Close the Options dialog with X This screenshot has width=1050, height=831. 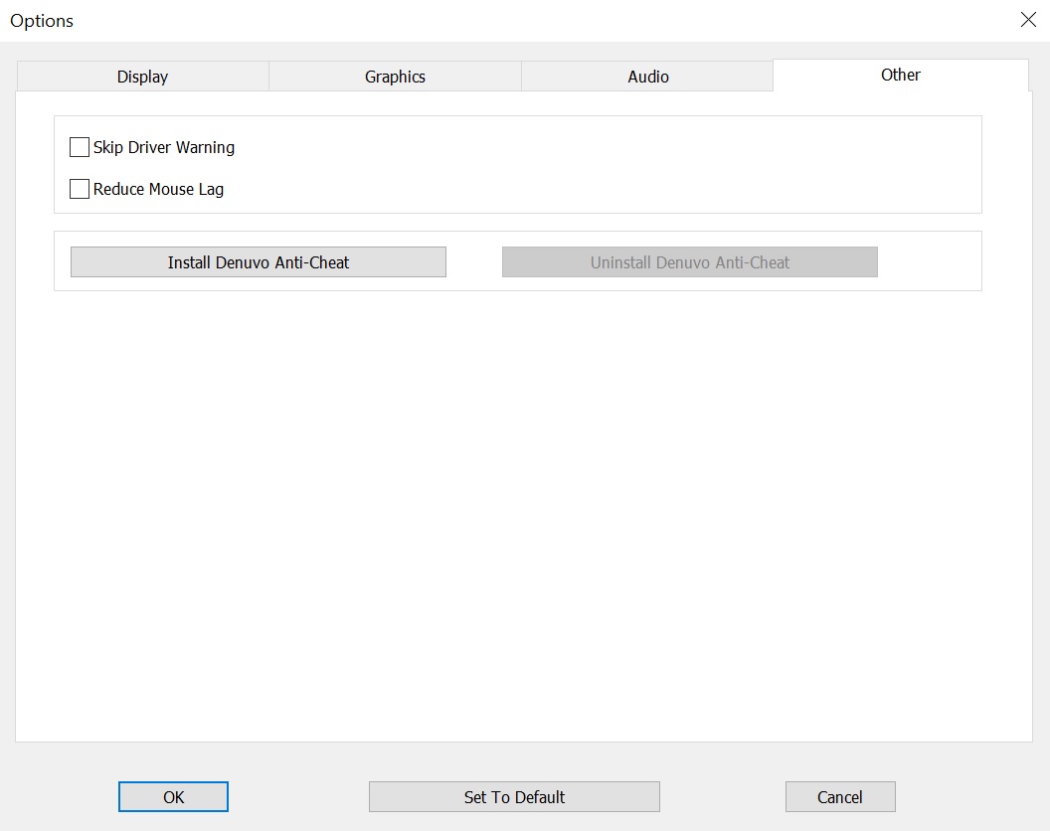coord(1028,20)
